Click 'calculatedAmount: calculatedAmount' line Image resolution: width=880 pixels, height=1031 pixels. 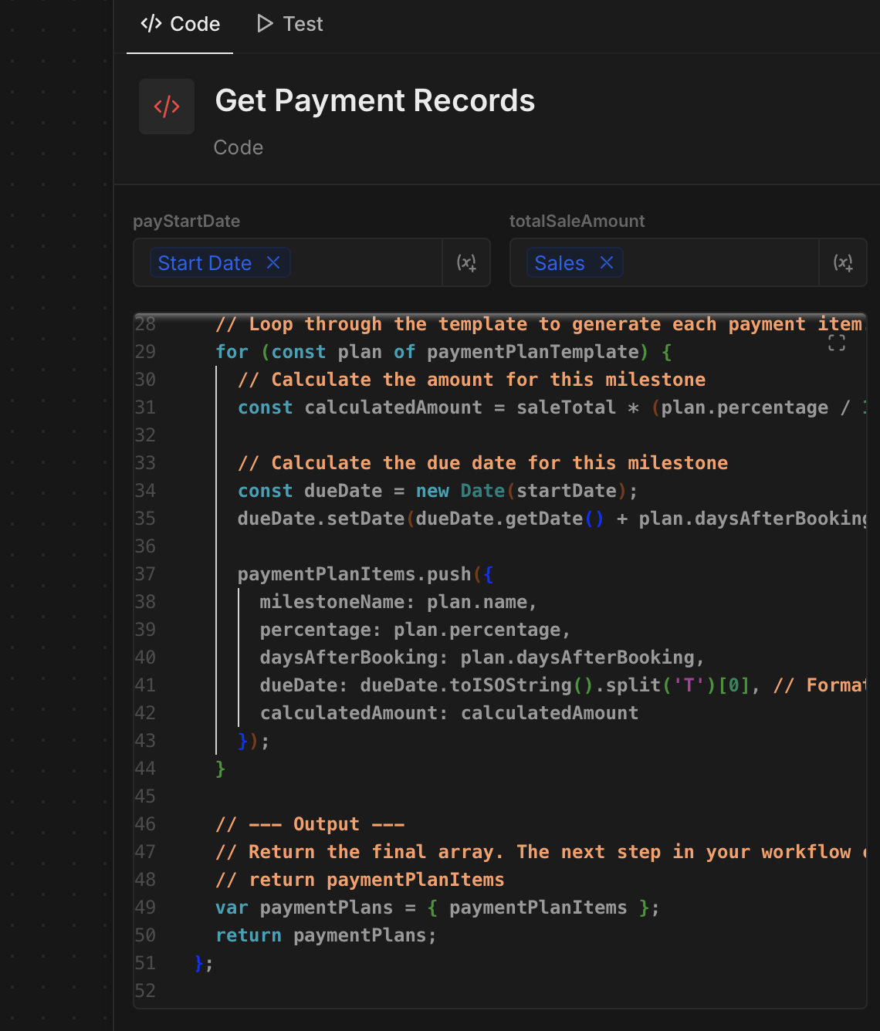click(449, 713)
